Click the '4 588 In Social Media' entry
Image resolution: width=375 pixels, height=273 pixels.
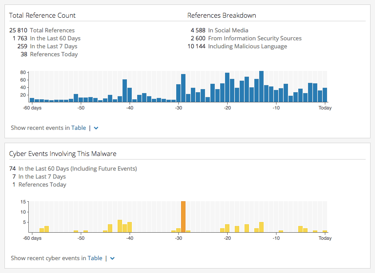(219, 30)
